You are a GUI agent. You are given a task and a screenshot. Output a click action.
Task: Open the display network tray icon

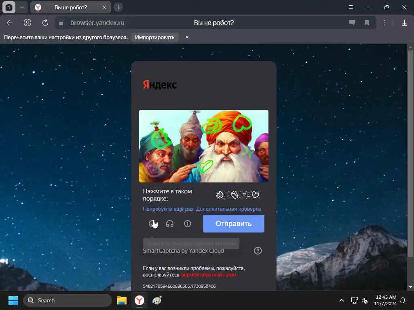[x=354, y=300]
